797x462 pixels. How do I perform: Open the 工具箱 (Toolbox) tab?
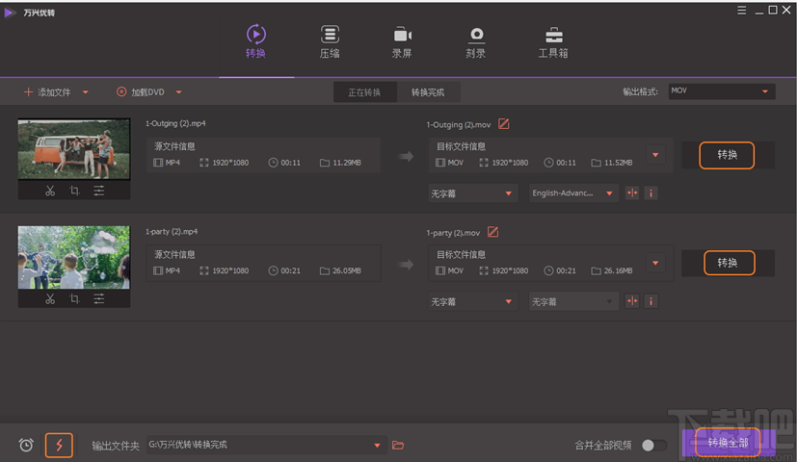(x=553, y=41)
